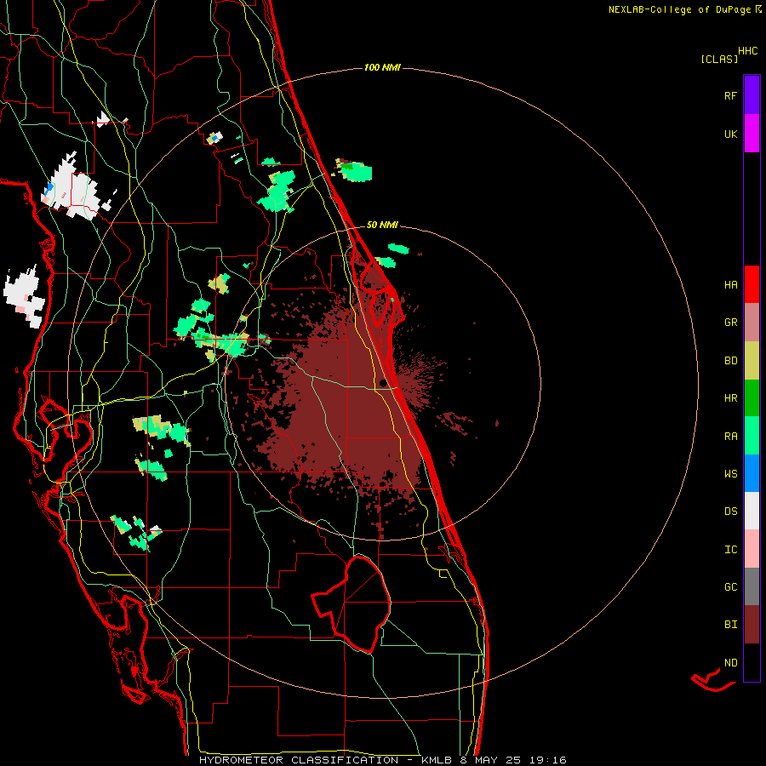Click the GC gray legend swatch

pyautogui.click(x=752, y=586)
